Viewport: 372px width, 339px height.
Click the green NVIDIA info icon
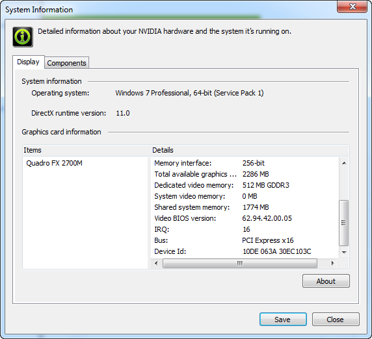click(23, 37)
